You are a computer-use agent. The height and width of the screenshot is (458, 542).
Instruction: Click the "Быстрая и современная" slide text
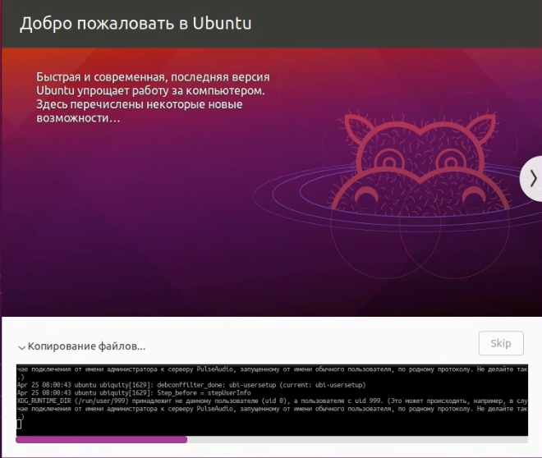coord(153,98)
